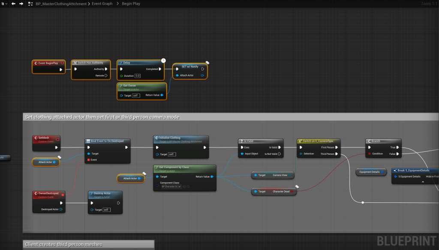439x250 pixels.
Task: Click the search magnifier beside Component Class
Action: tap(188, 187)
